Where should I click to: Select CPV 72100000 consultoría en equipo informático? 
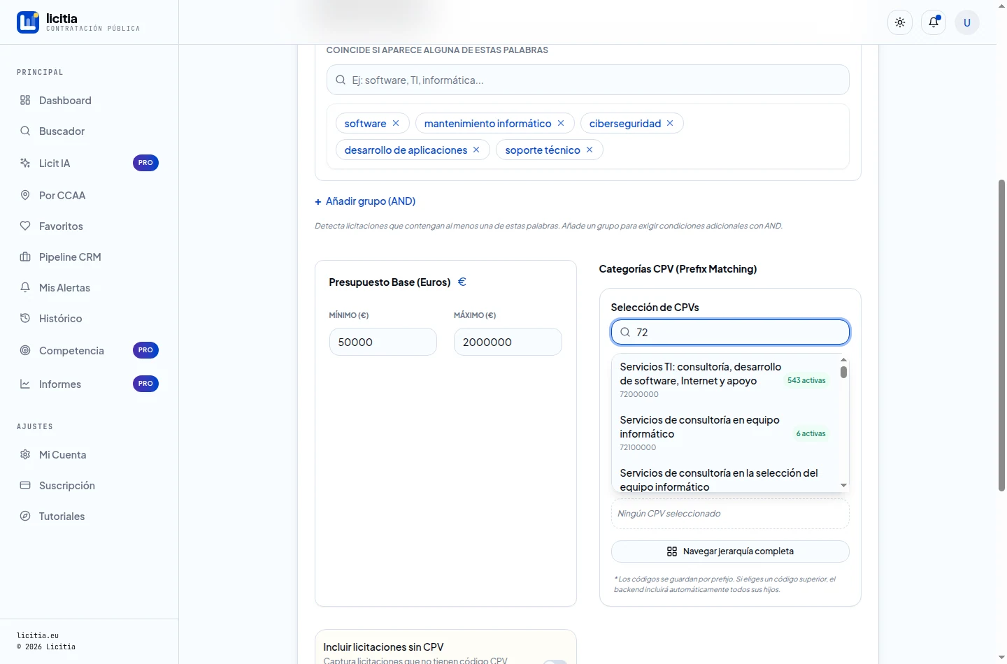(724, 433)
